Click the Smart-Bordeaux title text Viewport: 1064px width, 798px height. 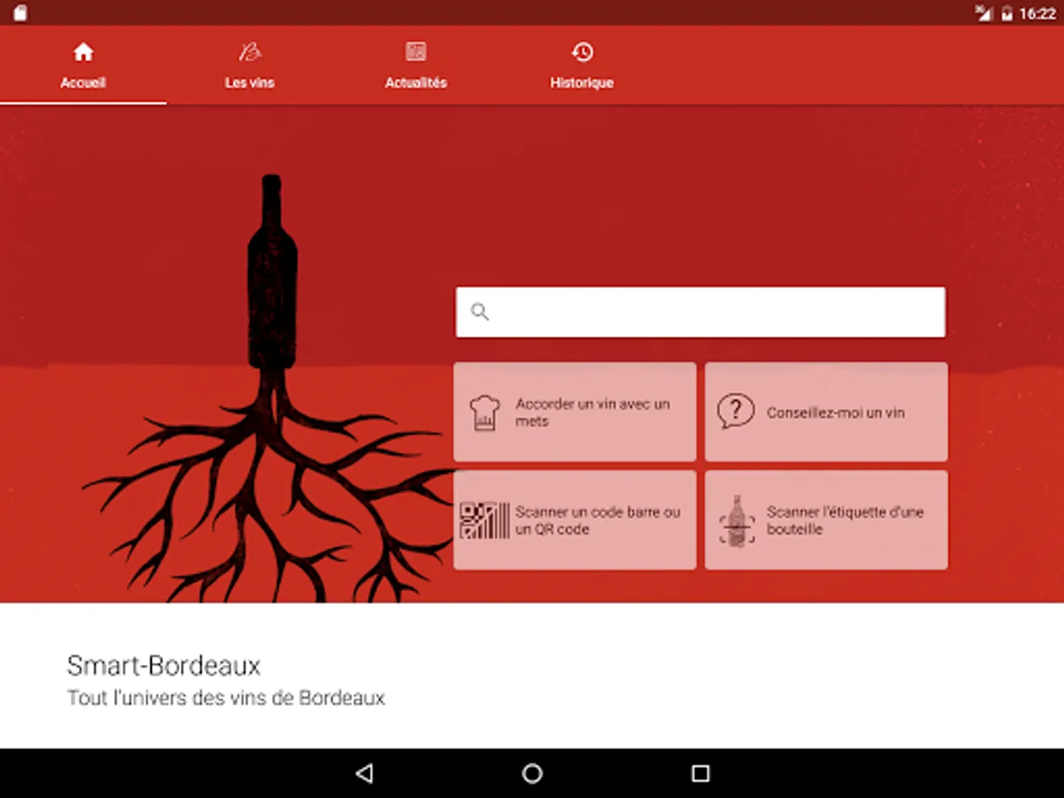click(164, 665)
